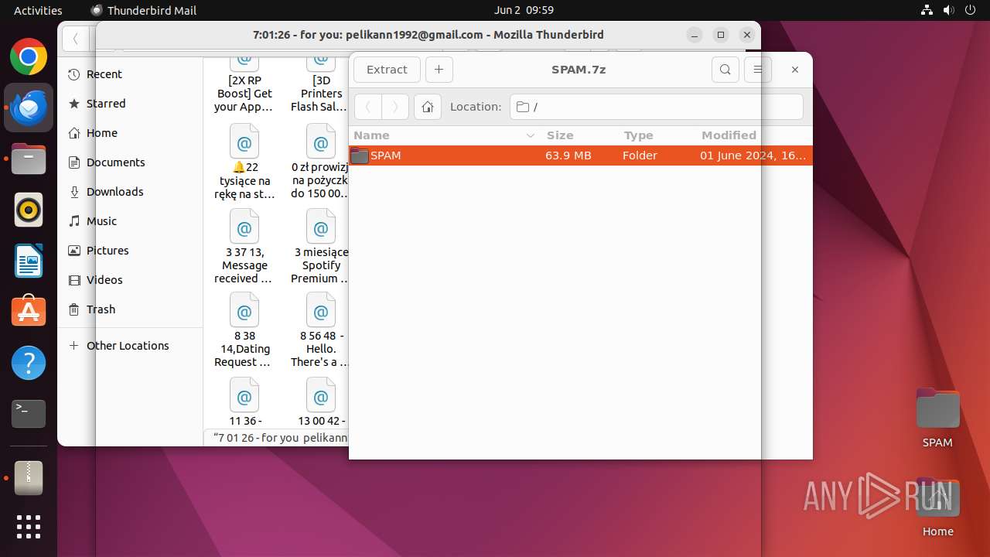The height and width of the screenshot is (557, 990).
Task: Open Google Chrome from the dock
Action: pyautogui.click(x=29, y=57)
